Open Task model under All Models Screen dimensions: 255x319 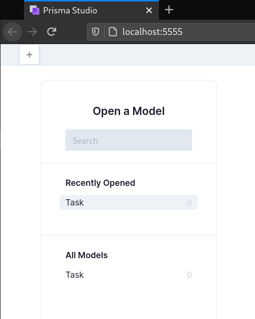click(x=129, y=274)
